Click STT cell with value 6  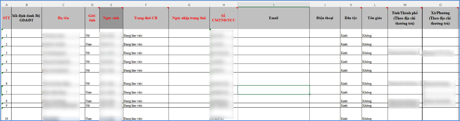[x=6, y=79]
